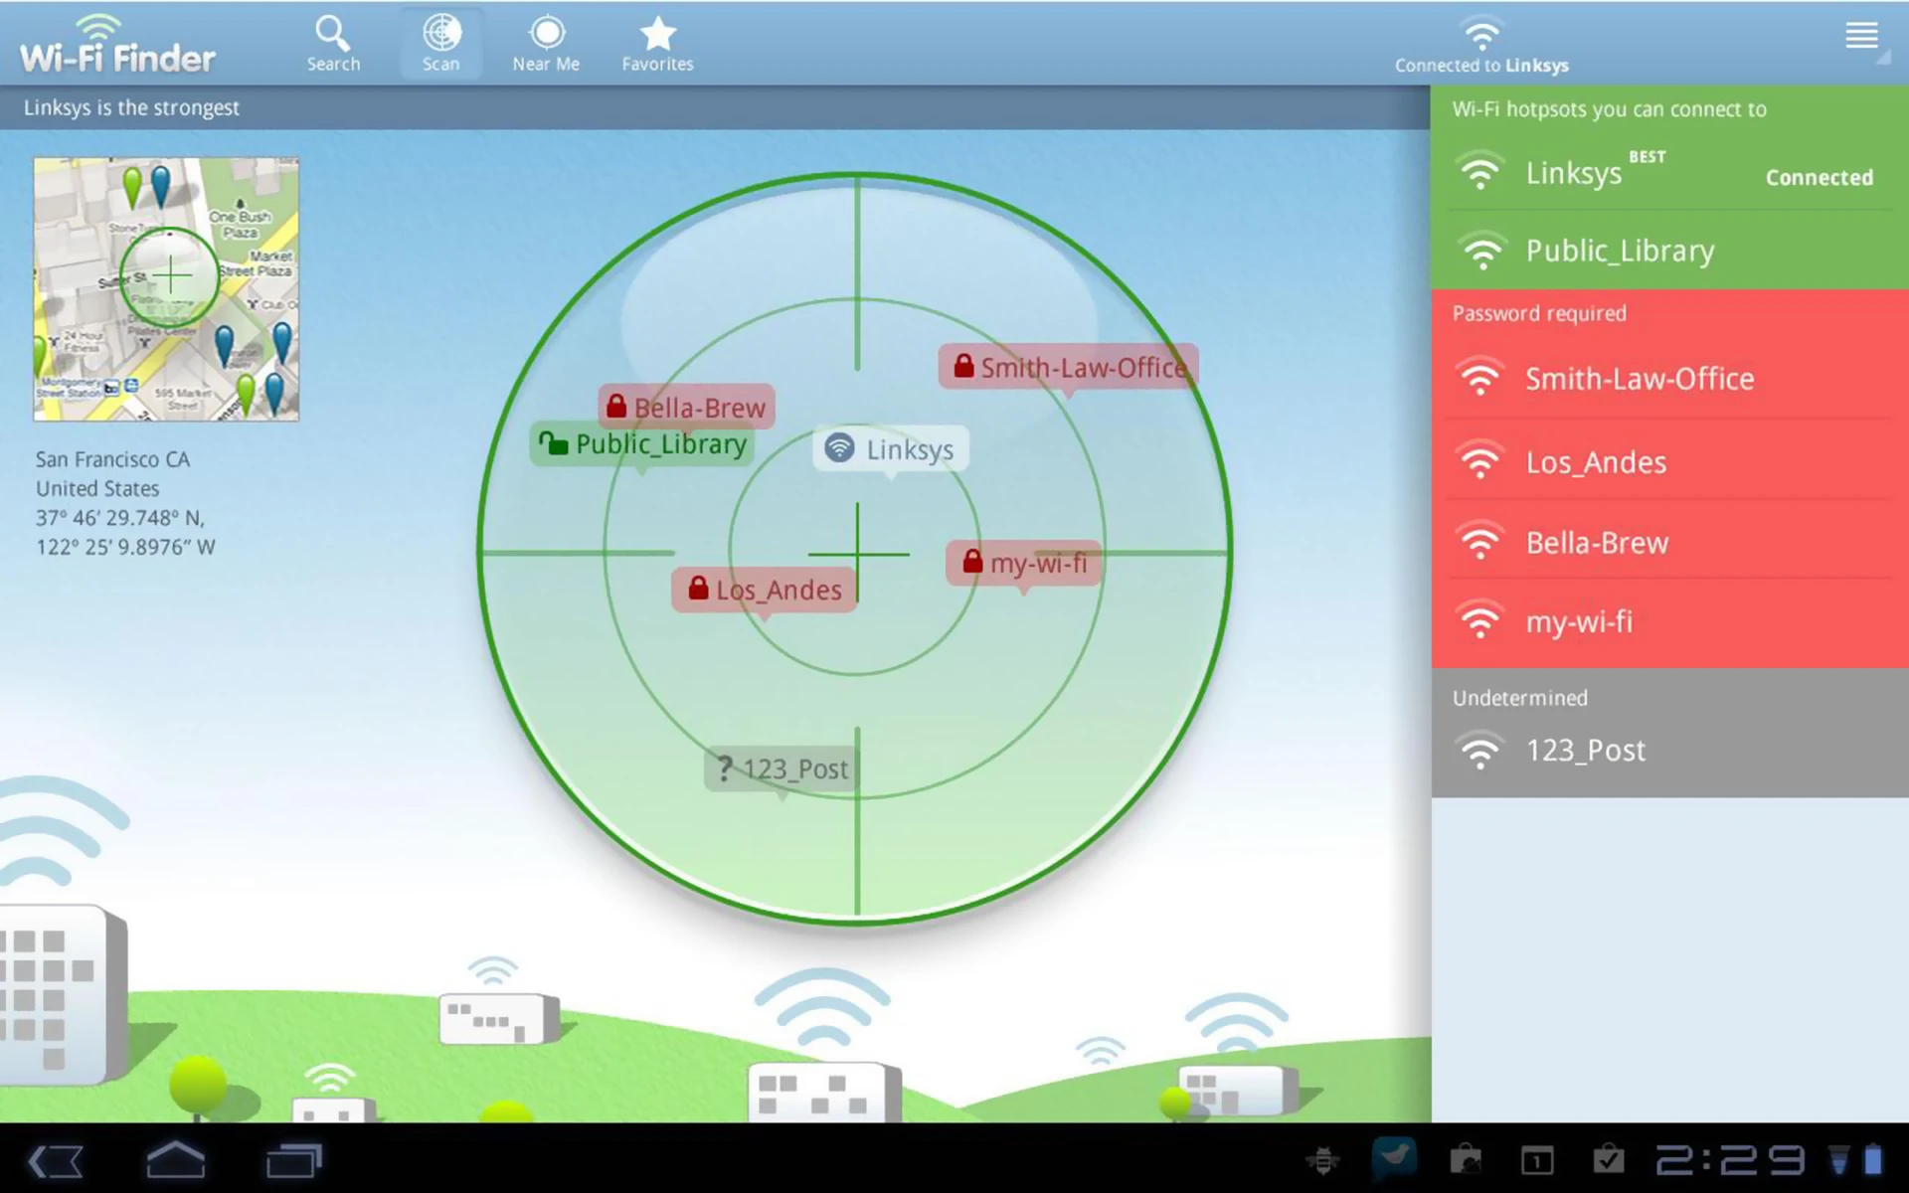Screen dimensions: 1909x1193
Task: Tap the Home button in the navigation bar
Action: pos(175,1159)
